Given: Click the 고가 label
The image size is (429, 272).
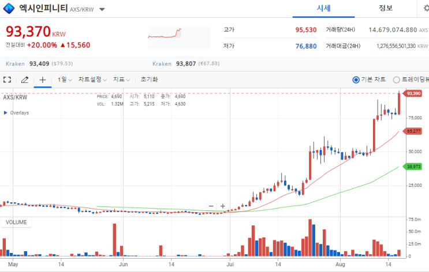Looking at the screenshot, I should click(x=229, y=29).
